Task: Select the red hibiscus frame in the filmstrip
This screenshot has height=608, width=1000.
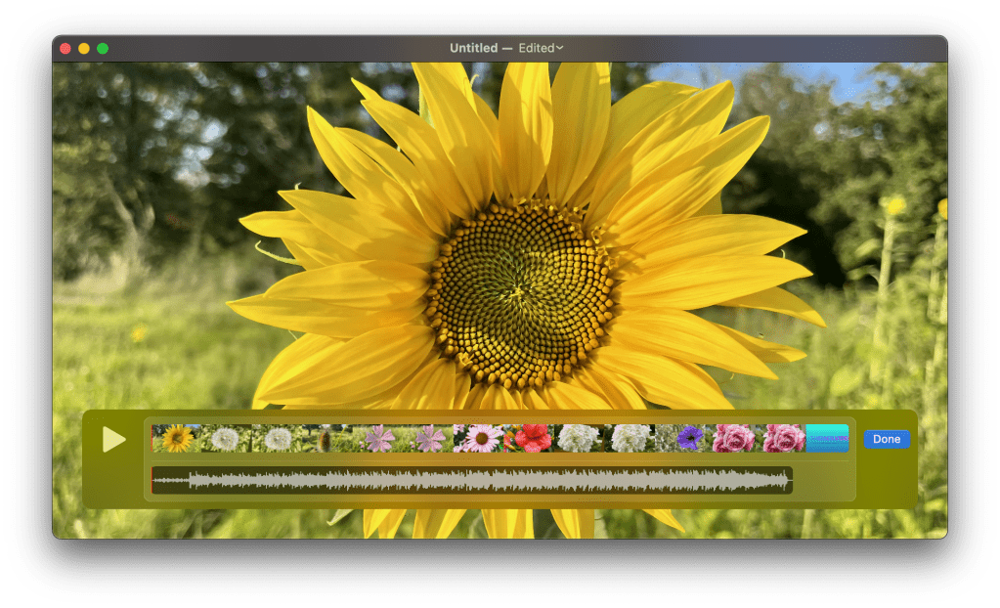Action: tap(533, 439)
